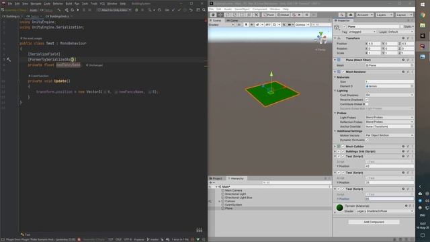
Task: Click the Create plus button in Hierarchy
Action: pyautogui.click(x=211, y=182)
